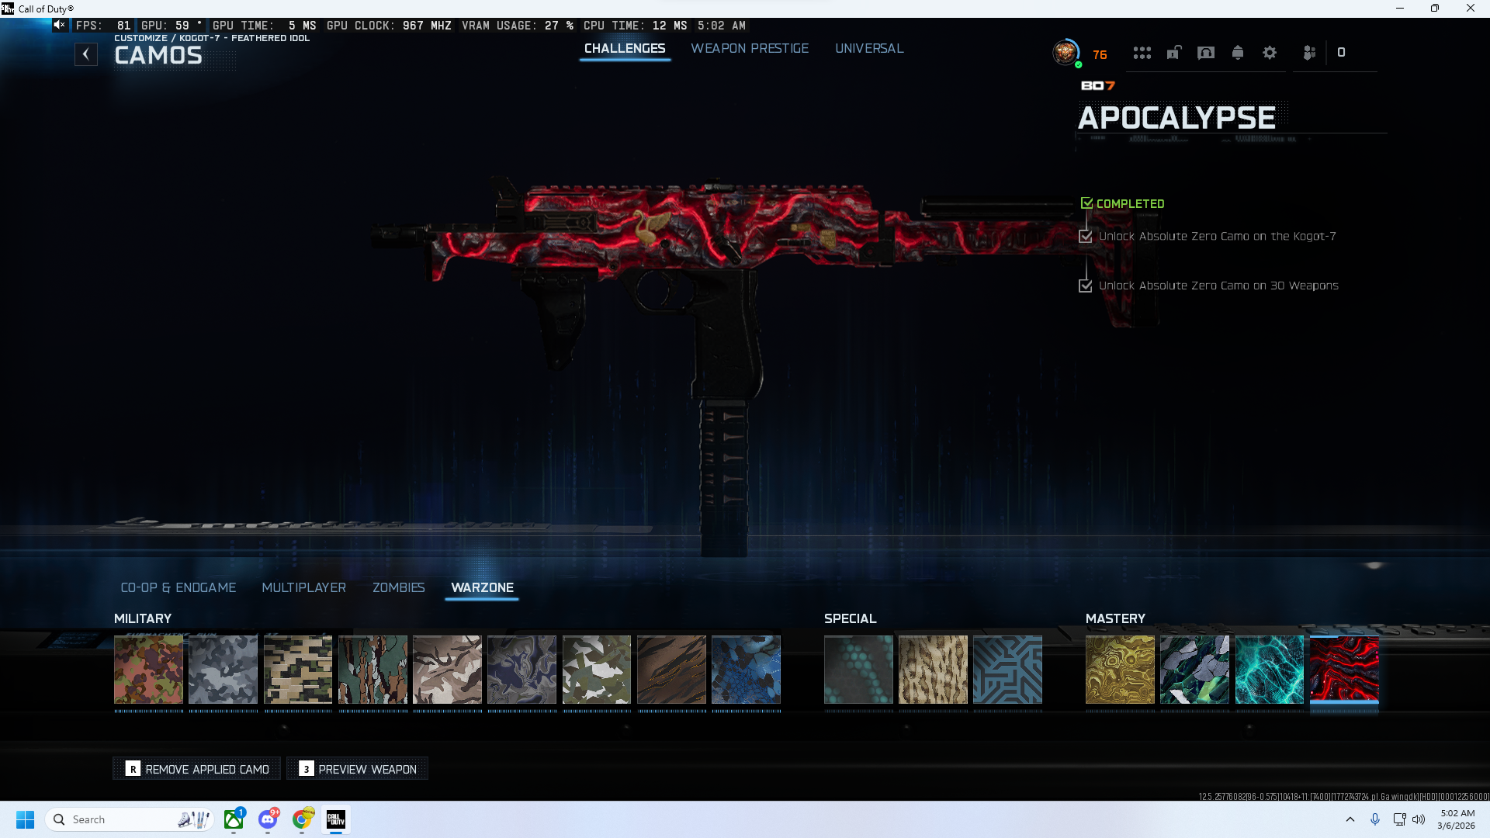Select the red Apocalypse Mastery camo

(x=1345, y=670)
